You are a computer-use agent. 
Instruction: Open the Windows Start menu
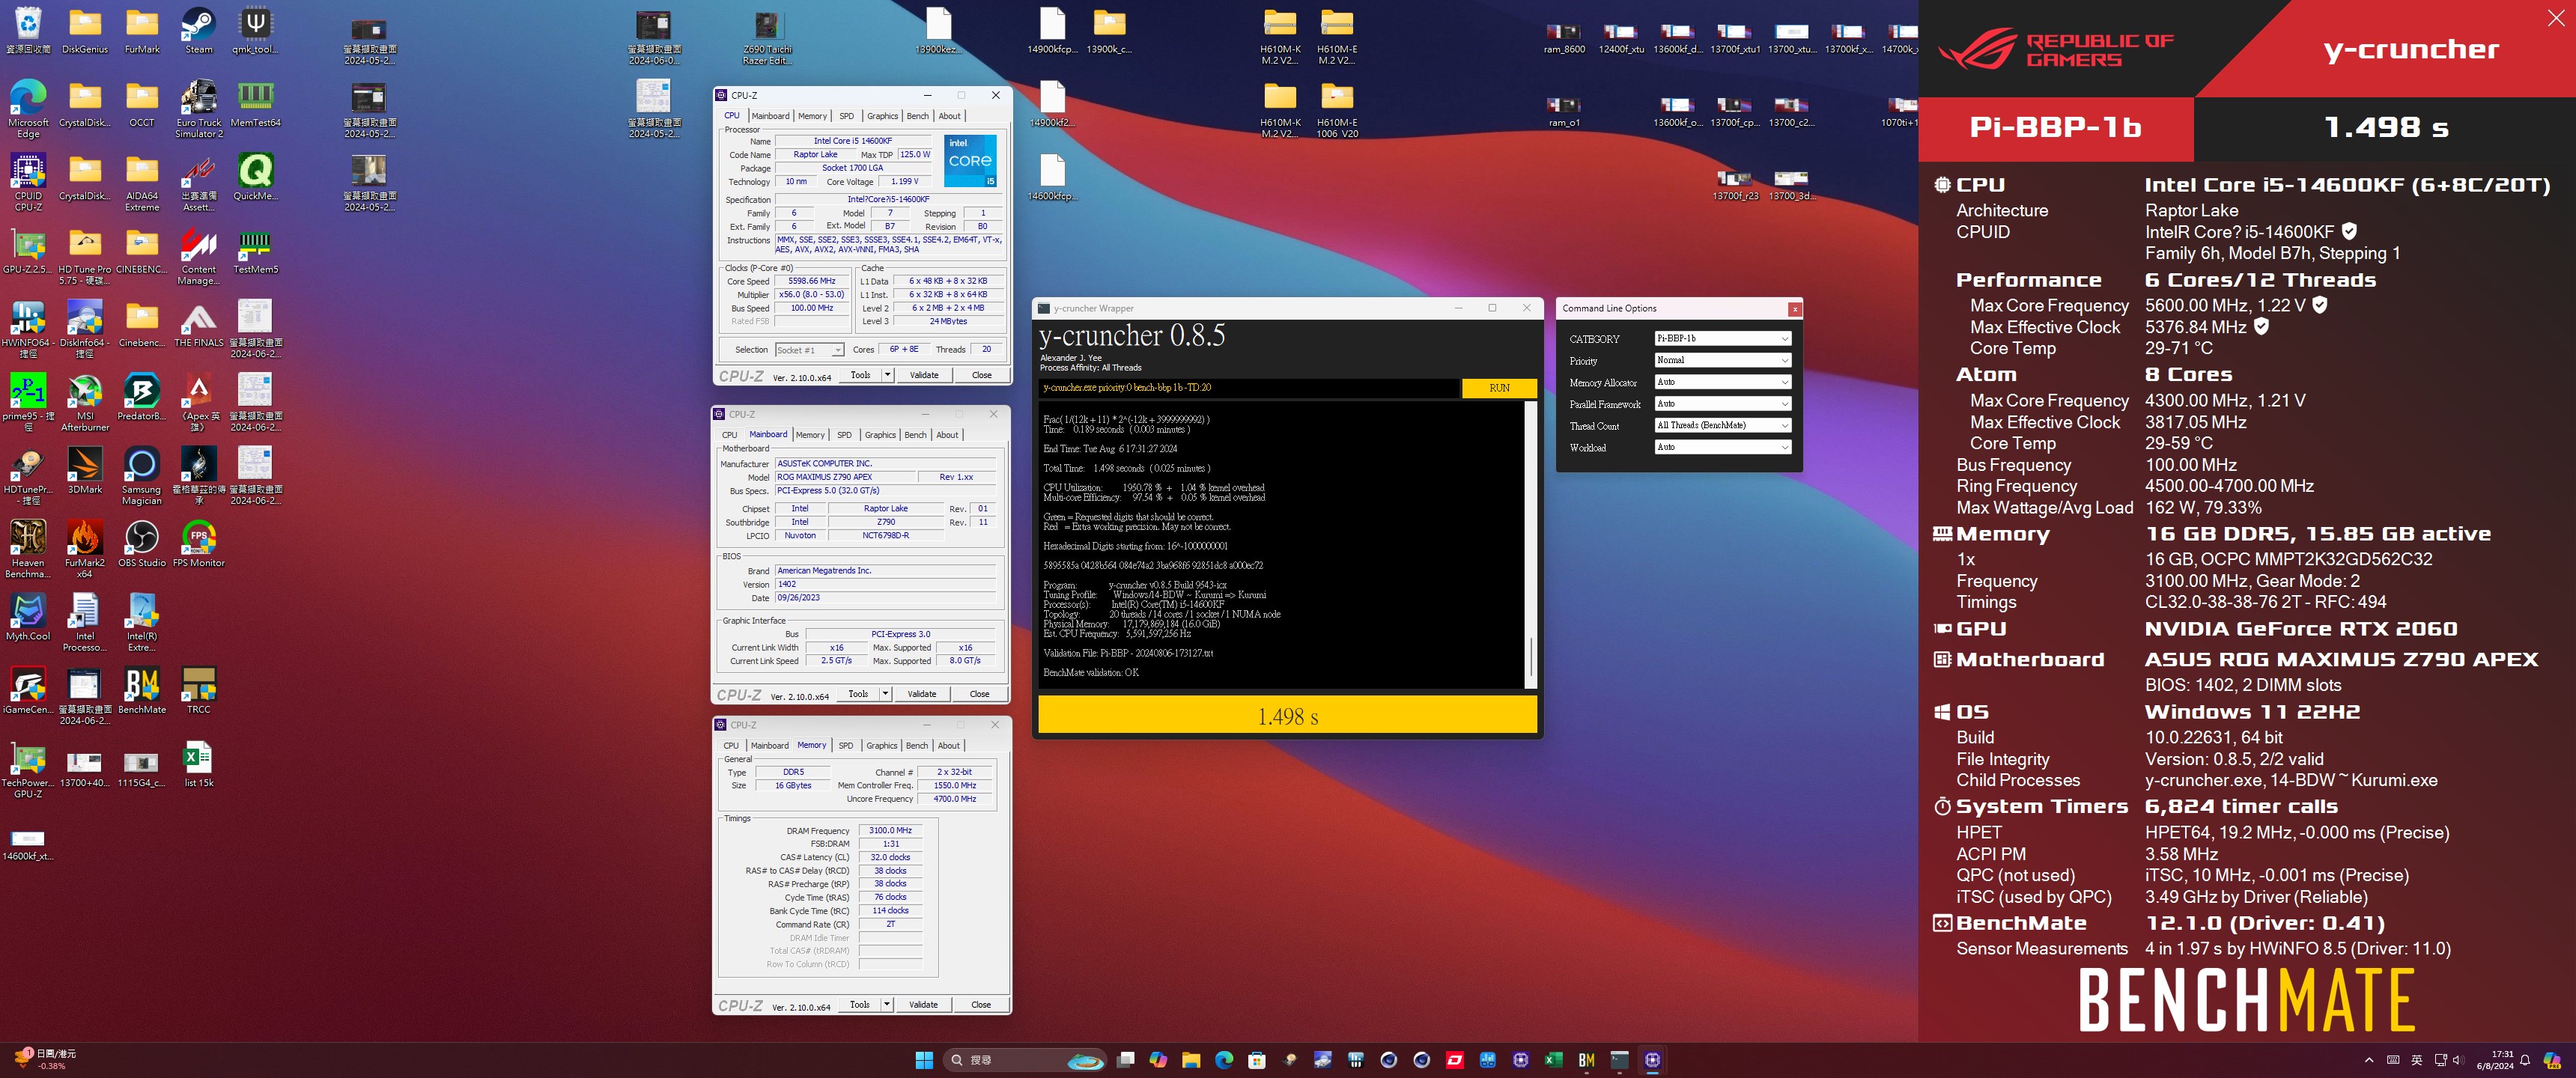[924, 1060]
